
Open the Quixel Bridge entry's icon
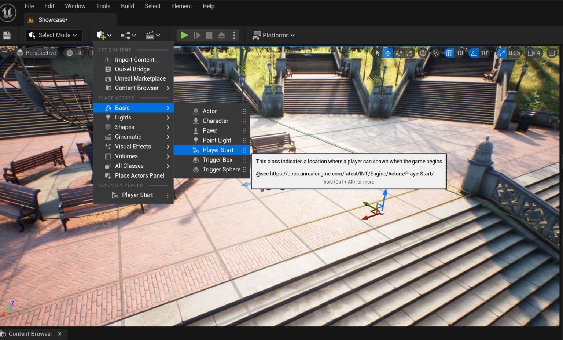click(108, 69)
